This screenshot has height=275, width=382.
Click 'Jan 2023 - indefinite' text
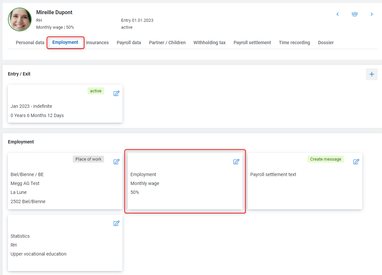(x=31, y=106)
